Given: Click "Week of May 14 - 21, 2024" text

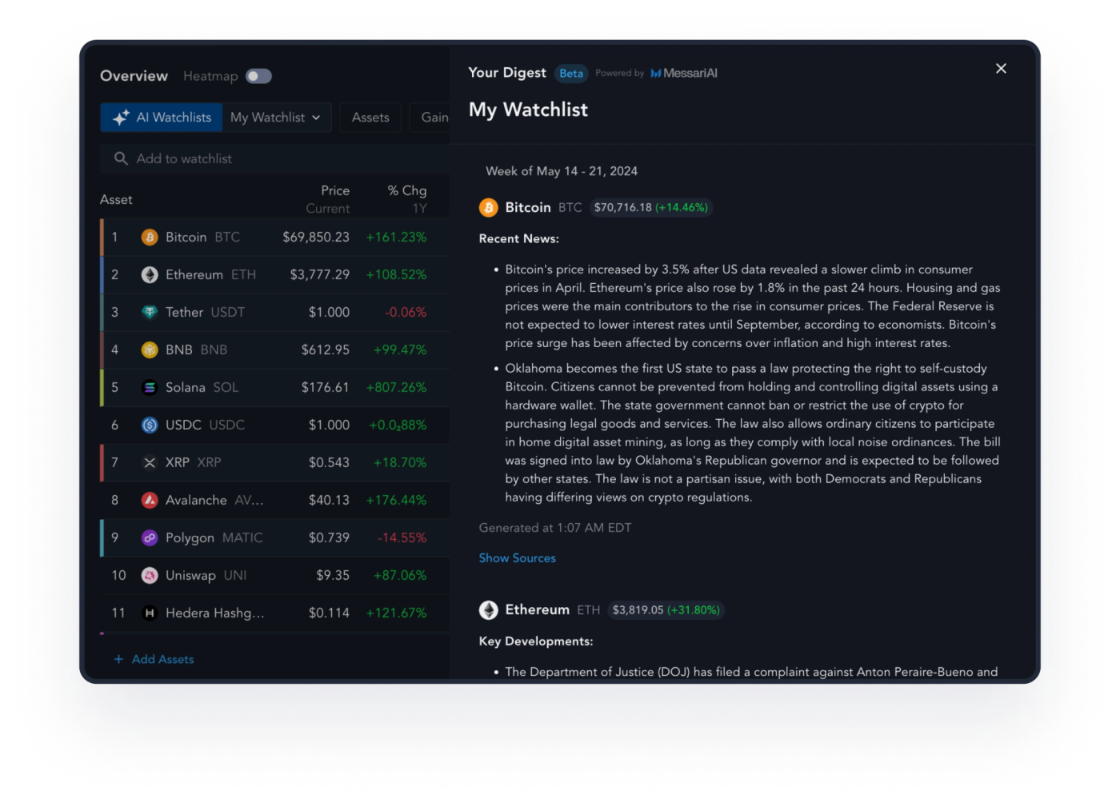Looking at the screenshot, I should tap(562, 171).
